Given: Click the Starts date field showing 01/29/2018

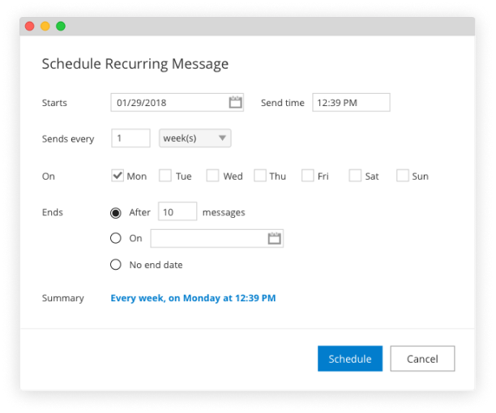Looking at the screenshot, I should pos(177,102).
